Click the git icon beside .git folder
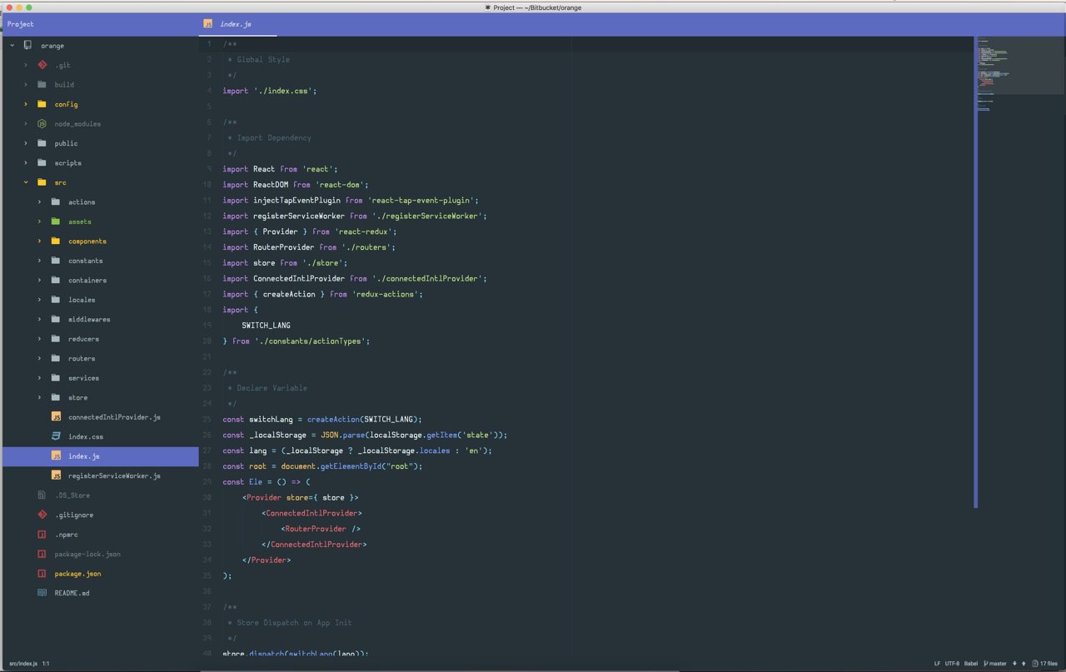The height and width of the screenshot is (672, 1066). [42, 65]
